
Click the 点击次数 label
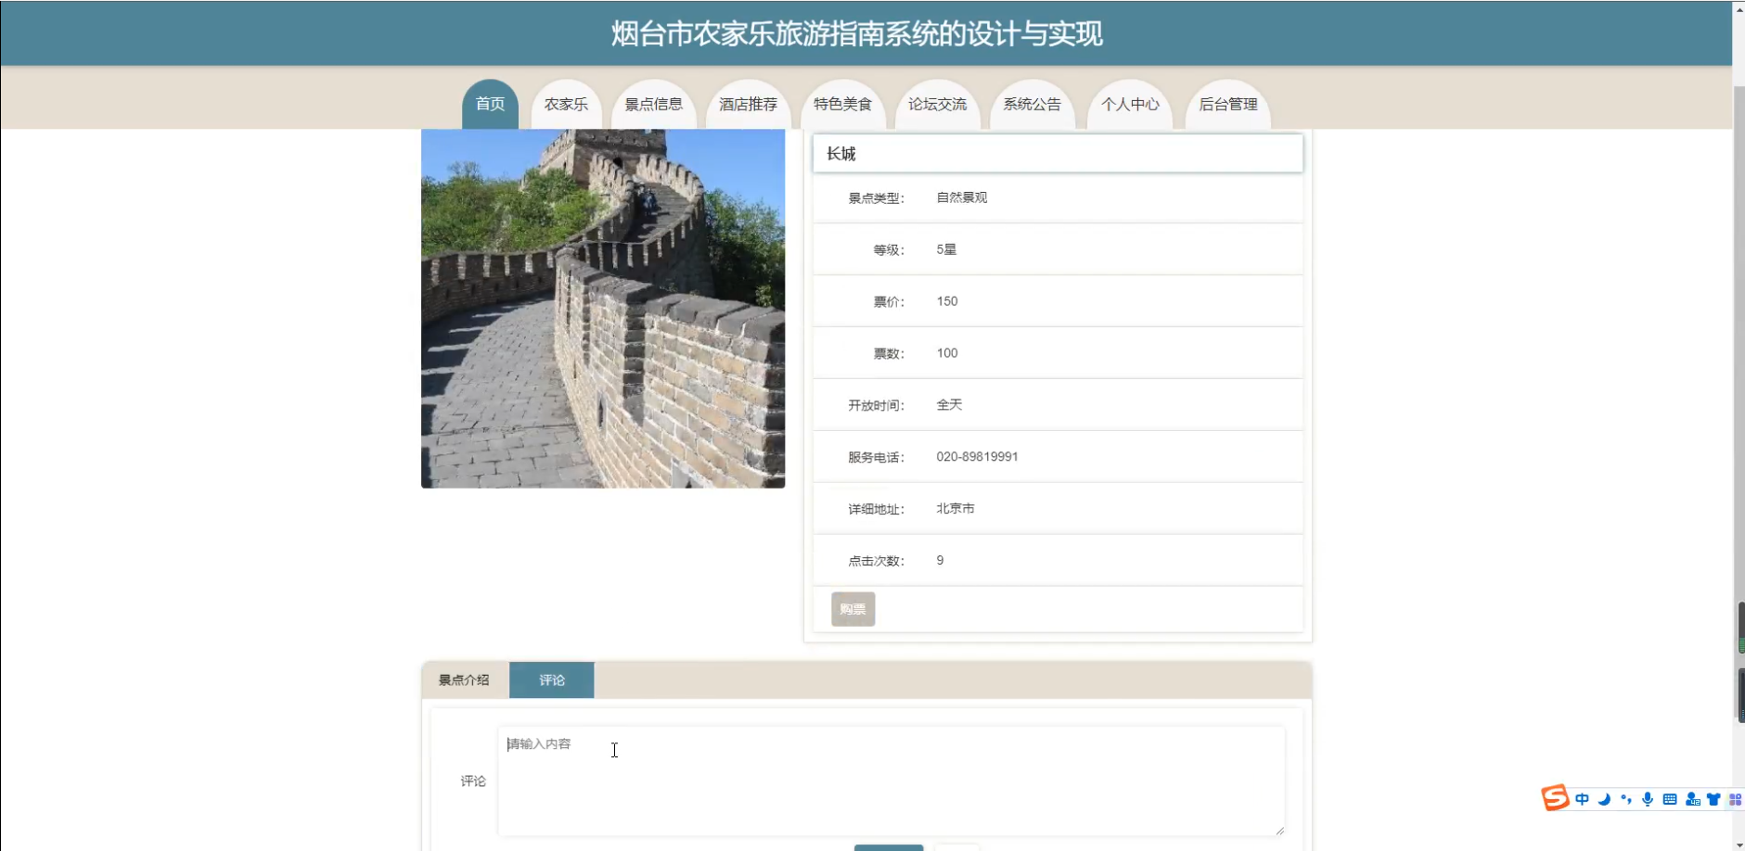(x=876, y=561)
